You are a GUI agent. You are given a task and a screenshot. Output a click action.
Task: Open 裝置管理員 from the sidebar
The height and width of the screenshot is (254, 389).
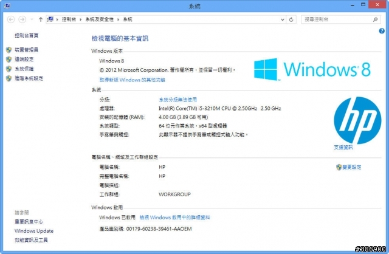tap(27, 50)
